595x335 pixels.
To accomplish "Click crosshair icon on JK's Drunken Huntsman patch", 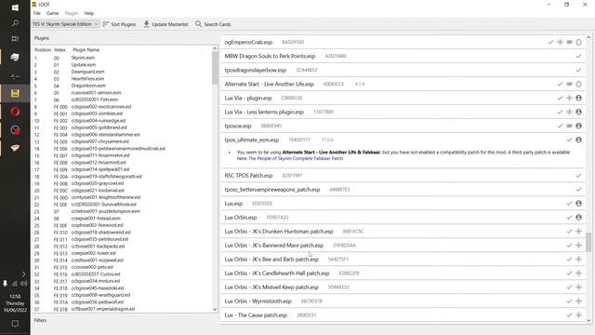I will 578,232.
